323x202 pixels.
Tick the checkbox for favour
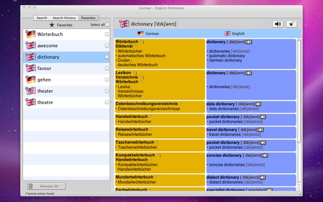point(106,68)
